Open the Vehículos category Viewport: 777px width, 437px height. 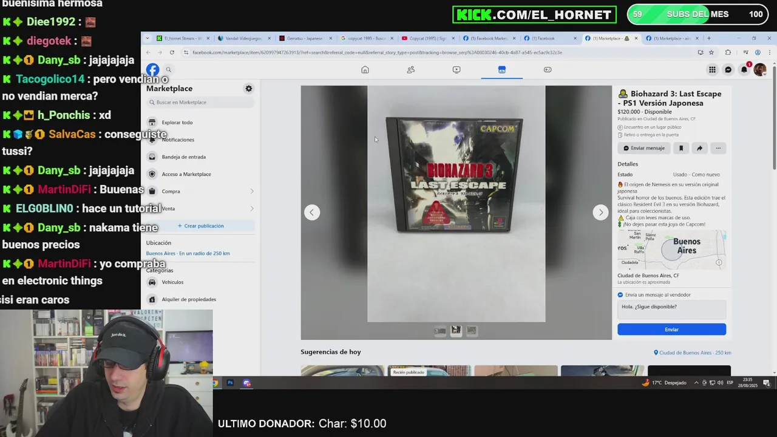(200, 282)
